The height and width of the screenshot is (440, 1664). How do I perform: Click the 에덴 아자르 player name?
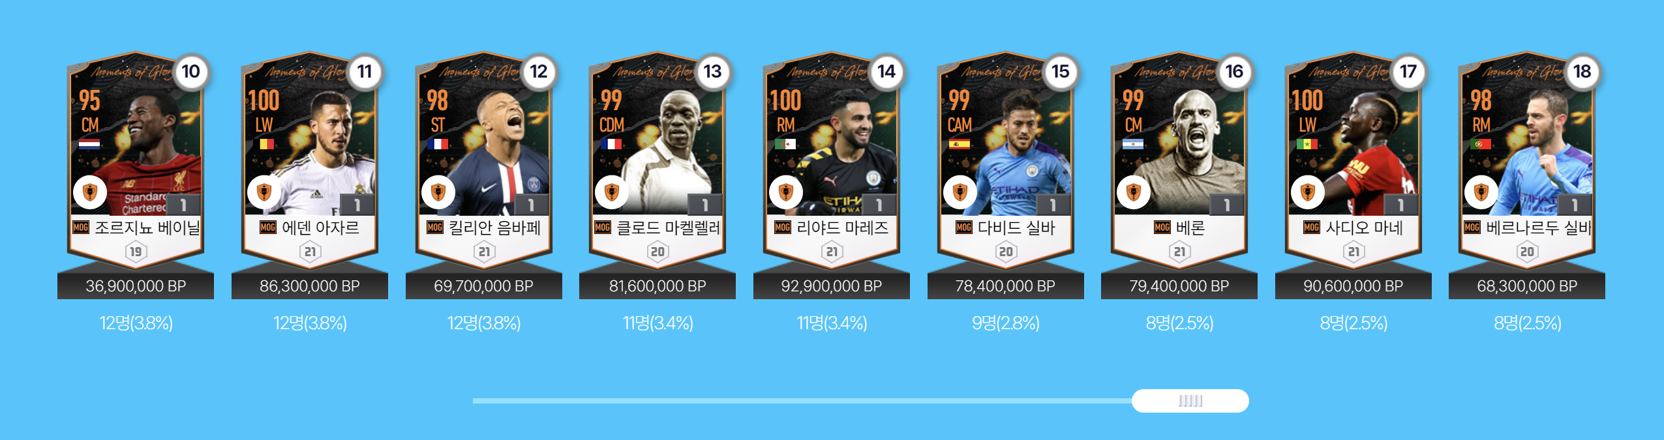click(320, 227)
